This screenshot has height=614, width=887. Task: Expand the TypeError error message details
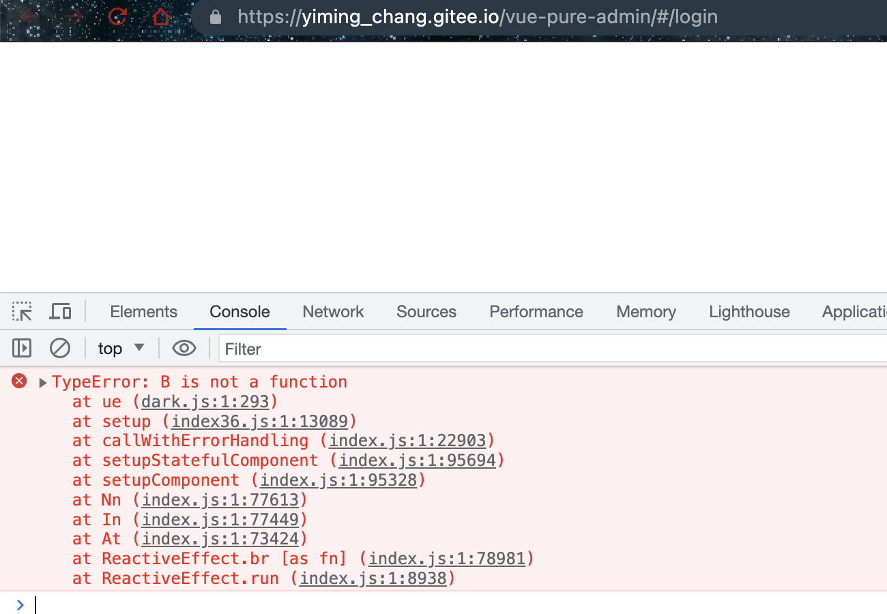[42, 382]
